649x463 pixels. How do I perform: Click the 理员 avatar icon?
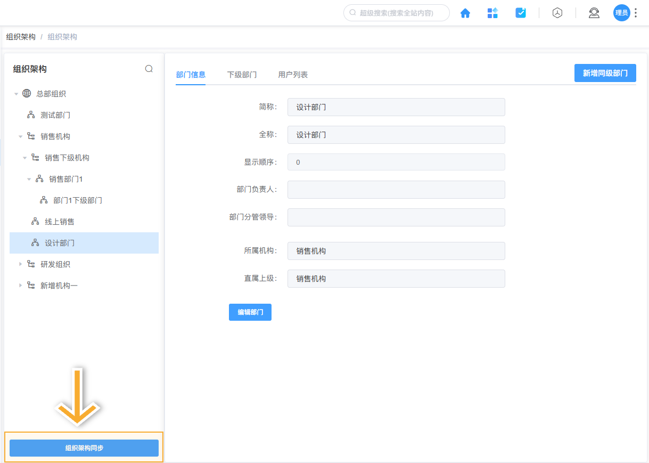click(x=621, y=12)
